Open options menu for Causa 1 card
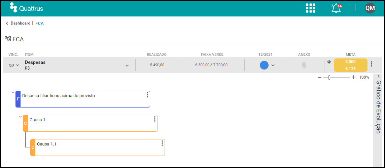The height and width of the screenshot is (168, 385). tap(155, 119)
